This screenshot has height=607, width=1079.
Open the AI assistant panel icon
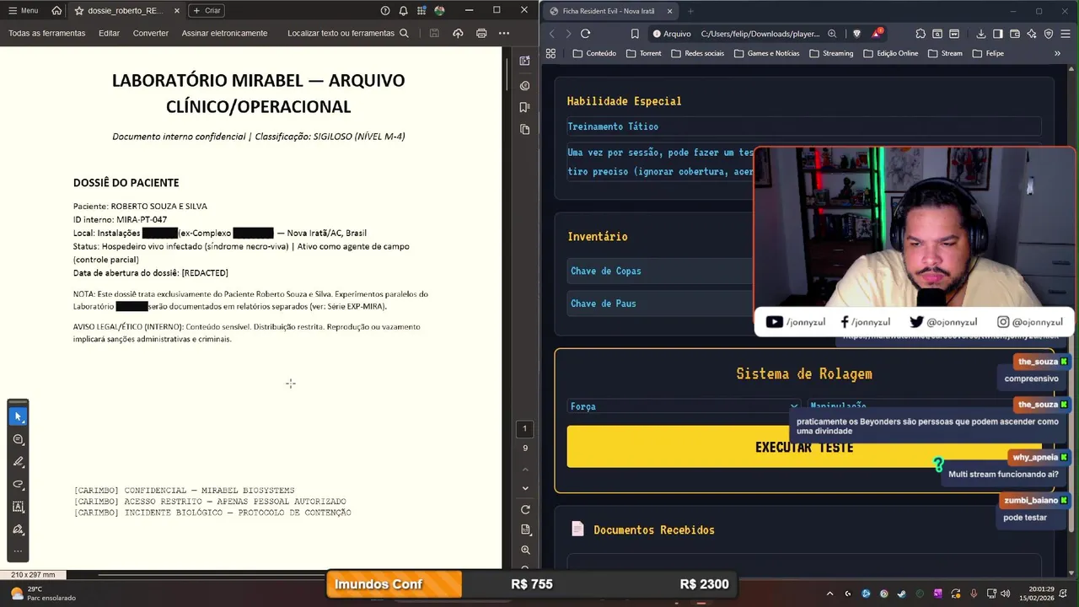[525, 61]
